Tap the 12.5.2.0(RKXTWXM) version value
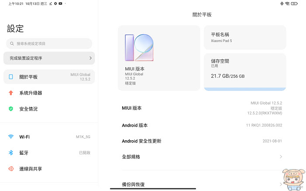 click(x=264, y=113)
